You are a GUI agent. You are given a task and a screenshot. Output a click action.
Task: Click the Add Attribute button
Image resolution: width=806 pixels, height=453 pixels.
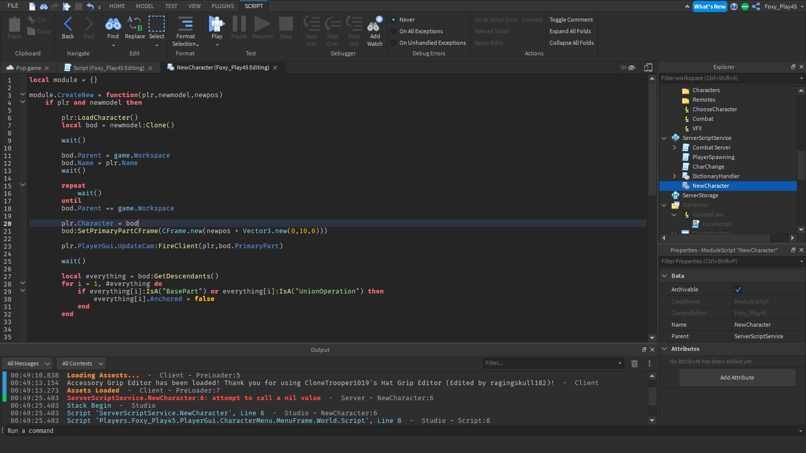point(737,377)
